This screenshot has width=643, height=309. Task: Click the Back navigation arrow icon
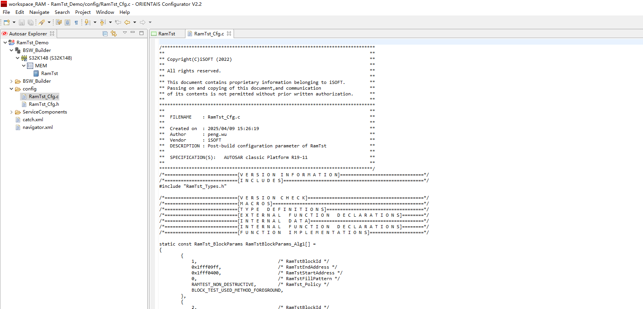(127, 22)
